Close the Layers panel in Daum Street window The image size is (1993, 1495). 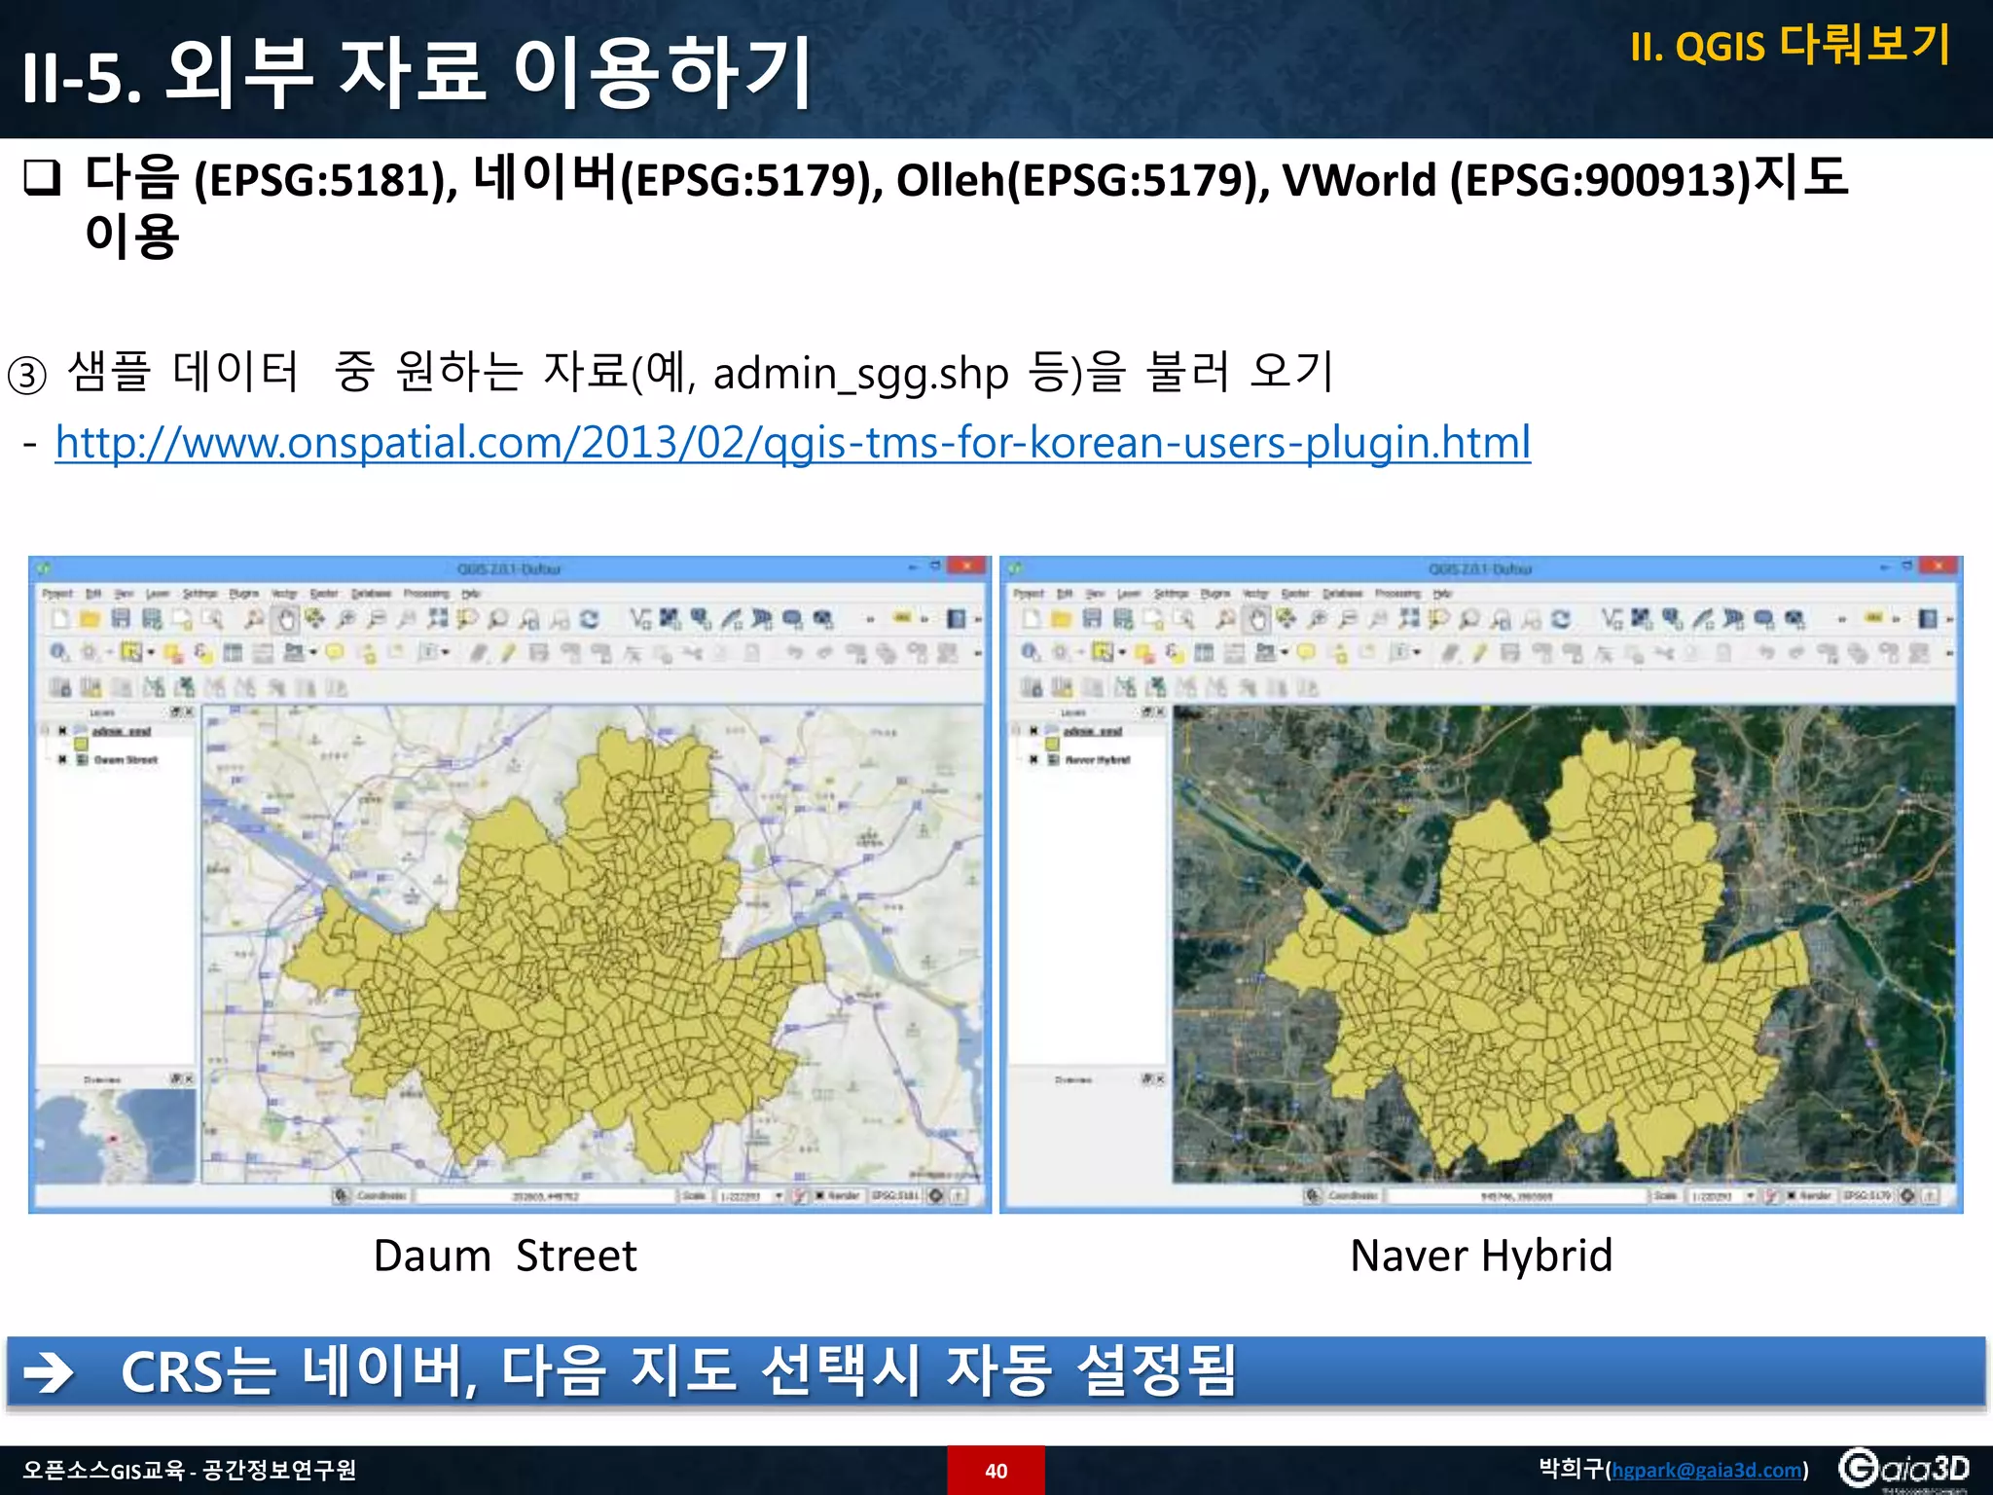189,712
